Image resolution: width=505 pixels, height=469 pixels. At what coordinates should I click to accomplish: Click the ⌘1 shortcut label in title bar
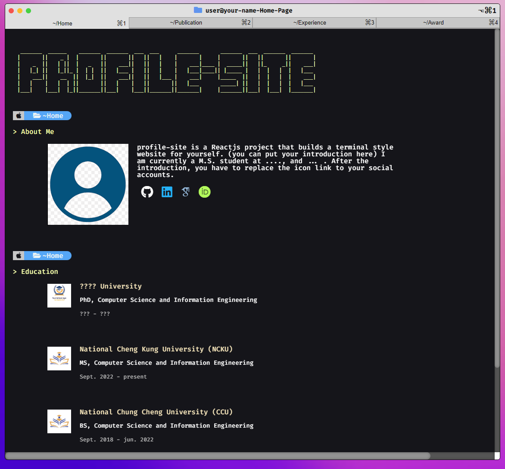coord(487,10)
